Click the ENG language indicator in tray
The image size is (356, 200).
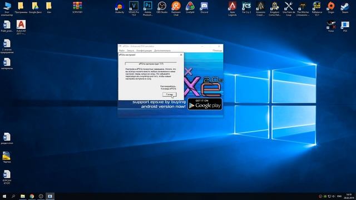[x=339, y=196]
